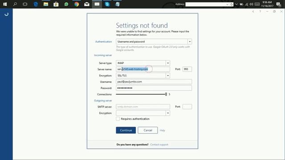
Task: Click the back arrow in app title bar
Action: [253, 12]
